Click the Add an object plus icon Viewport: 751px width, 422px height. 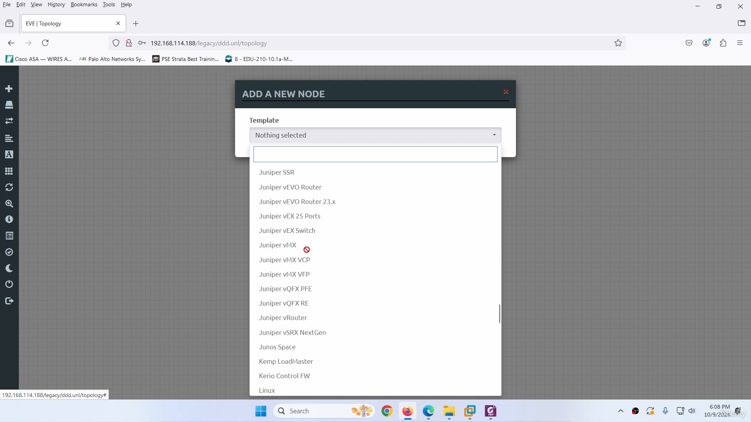9,89
